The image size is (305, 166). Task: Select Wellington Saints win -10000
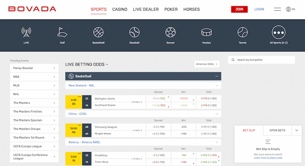point(183,98)
